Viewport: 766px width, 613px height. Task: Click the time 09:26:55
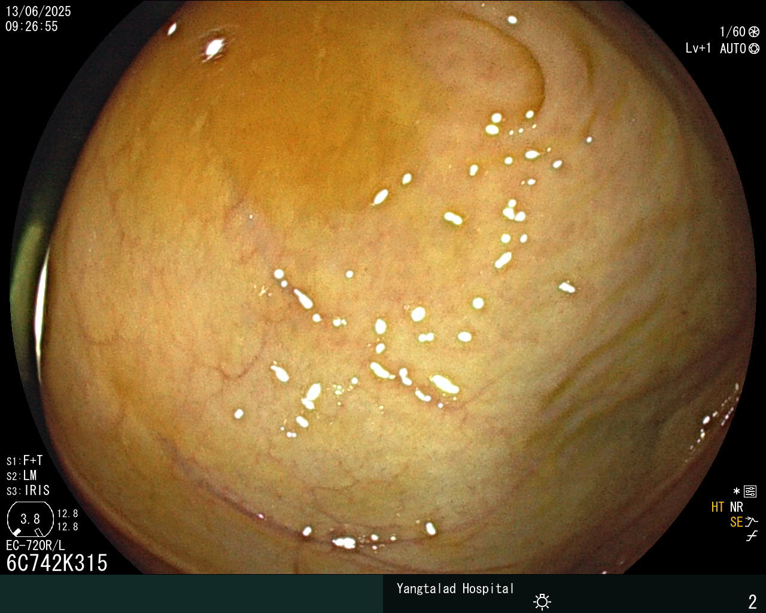click(32, 26)
